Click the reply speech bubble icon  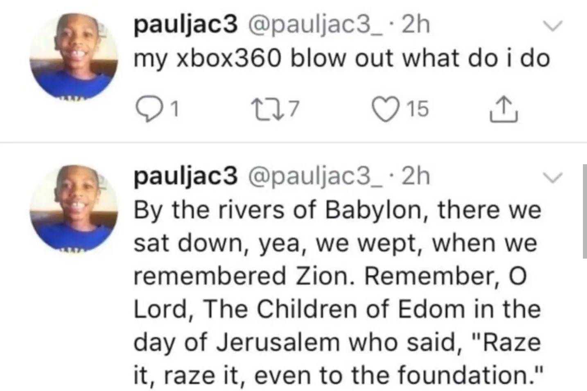(145, 109)
